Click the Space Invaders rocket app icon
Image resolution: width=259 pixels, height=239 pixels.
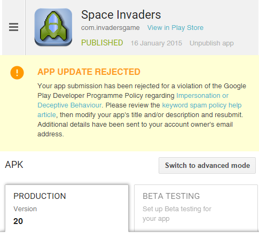click(53, 27)
